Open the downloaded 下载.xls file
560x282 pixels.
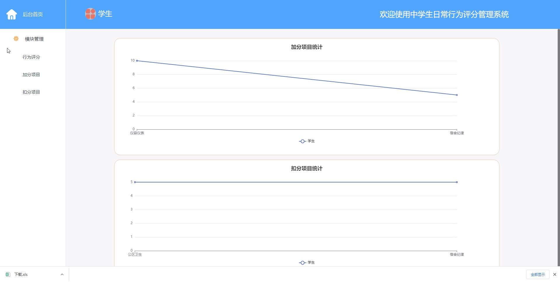click(21, 274)
